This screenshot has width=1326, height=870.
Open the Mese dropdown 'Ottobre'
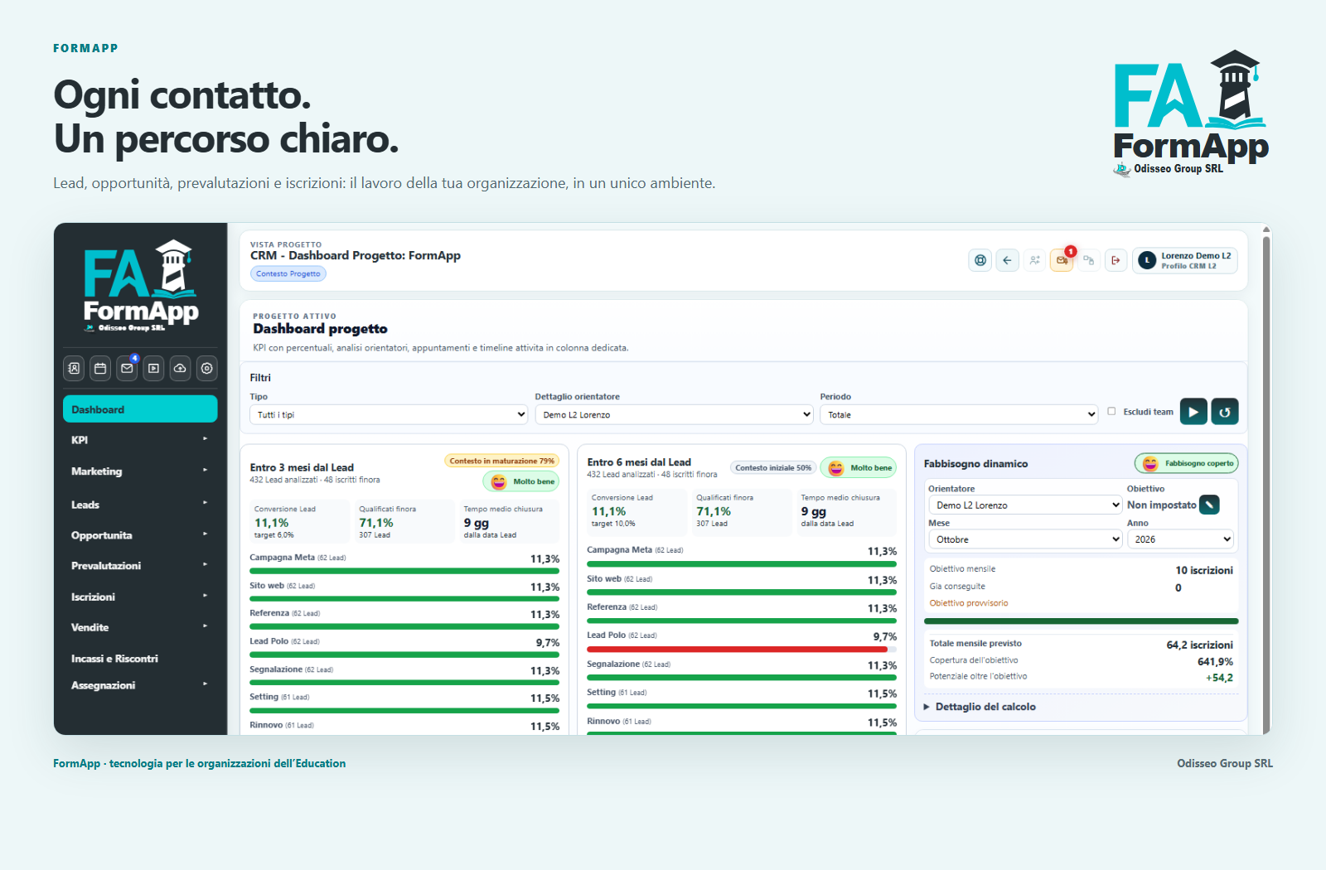(1025, 539)
